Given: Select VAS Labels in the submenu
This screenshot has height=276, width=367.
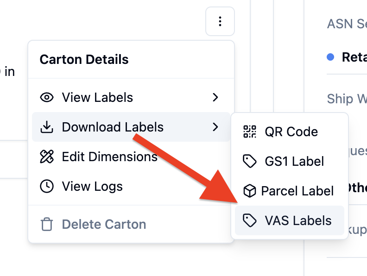Looking at the screenshot, I should click(x=290, y=220).
